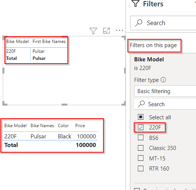Sort lower table by Price header
This screenshot has width=196, height=190.
(80, 126)
